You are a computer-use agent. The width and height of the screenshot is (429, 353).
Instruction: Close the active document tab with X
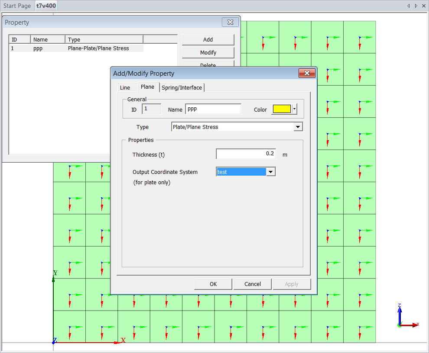pyautogui.click(x=423, y=6)
